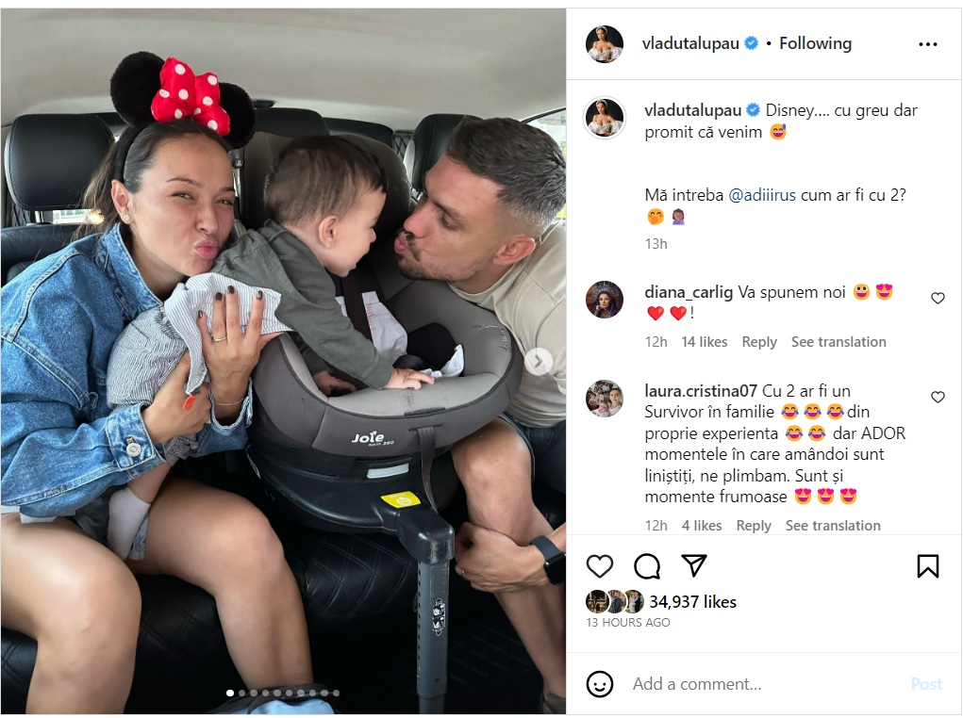This screenshot has width=963, height=718.
Task: See translation of laura.cristina07's comment
Action: pyautogui.click(x=833, y=526)
